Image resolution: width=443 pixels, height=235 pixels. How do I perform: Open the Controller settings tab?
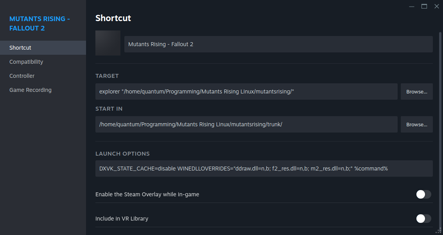pyautogui.click(x=43, y=76)
